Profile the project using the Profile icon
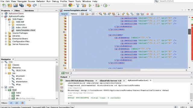This screenshot has width=193, height=108. pos(105,5)
